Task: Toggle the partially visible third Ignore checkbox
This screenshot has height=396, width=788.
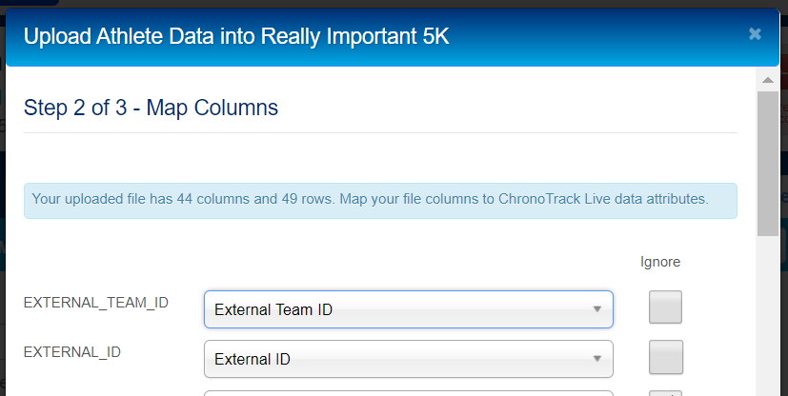Action: click(x=665, y=393)
